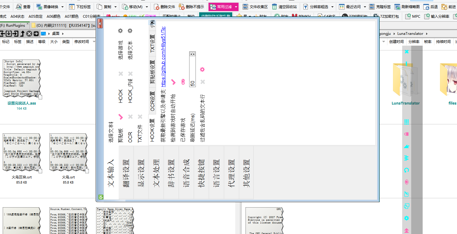
Task: Open the TXT设置 sub-tab
Action: click(152, 44)
